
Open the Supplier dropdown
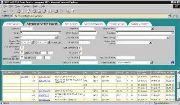click(x=173, y=33)
